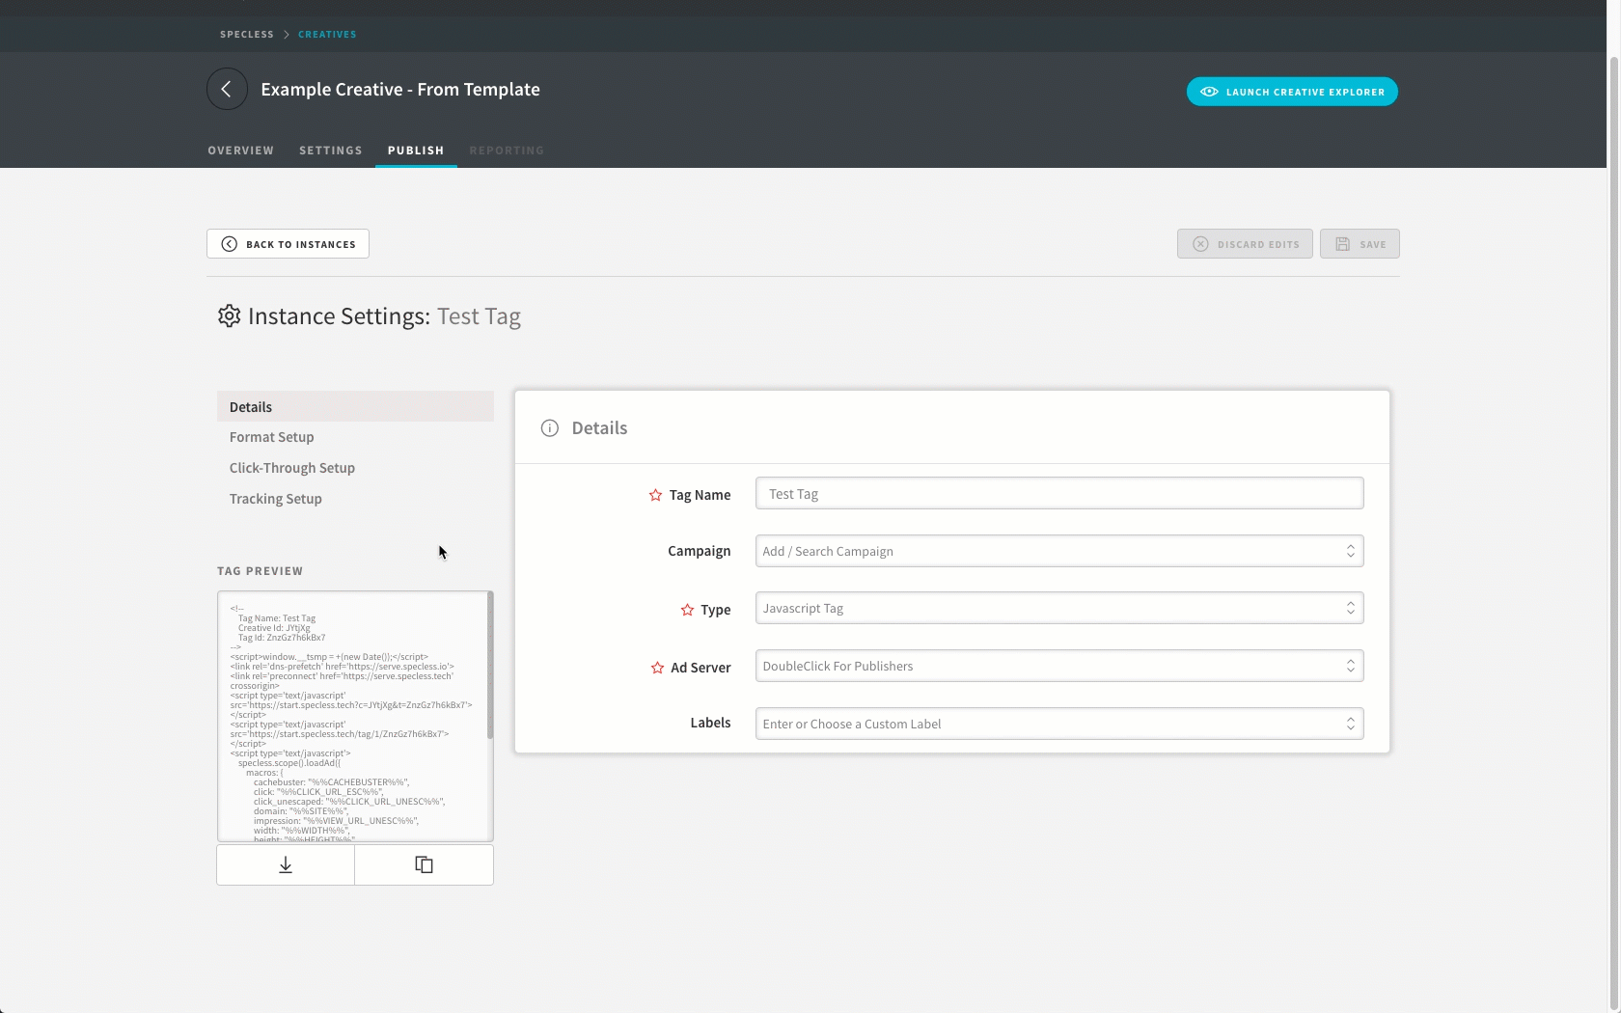Open the Ad Server dropdown
This screenshot has width=1621, height=1013.
click(x=1059, y=666)
